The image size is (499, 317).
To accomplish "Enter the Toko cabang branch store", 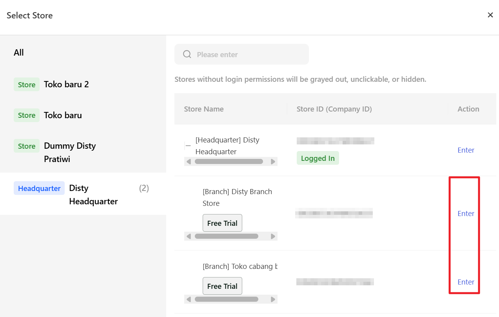I will (466, 282).
